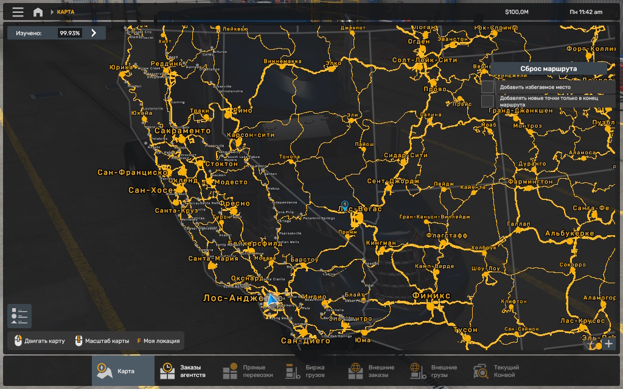This screenshot has height=389, width=623.
Task: Click the blue player location arrow
Action: [271, 300]
